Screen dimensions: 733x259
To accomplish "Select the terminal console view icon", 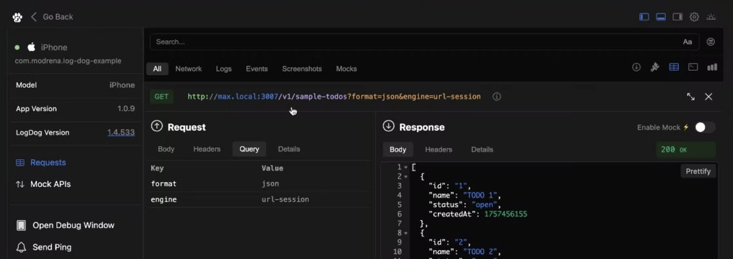I will tap(693, 67).
